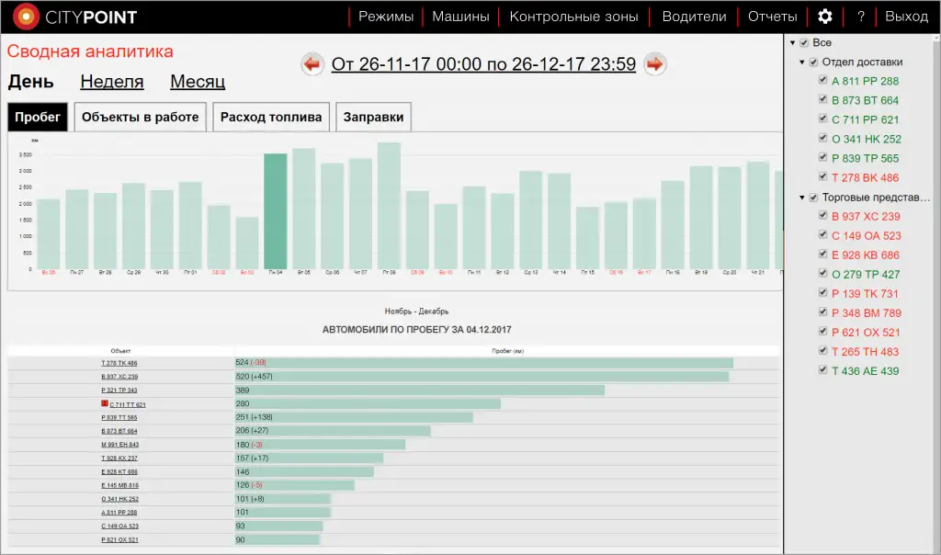Collapse the Торговые представители group
941x555 pixels.
pos(802,198)
